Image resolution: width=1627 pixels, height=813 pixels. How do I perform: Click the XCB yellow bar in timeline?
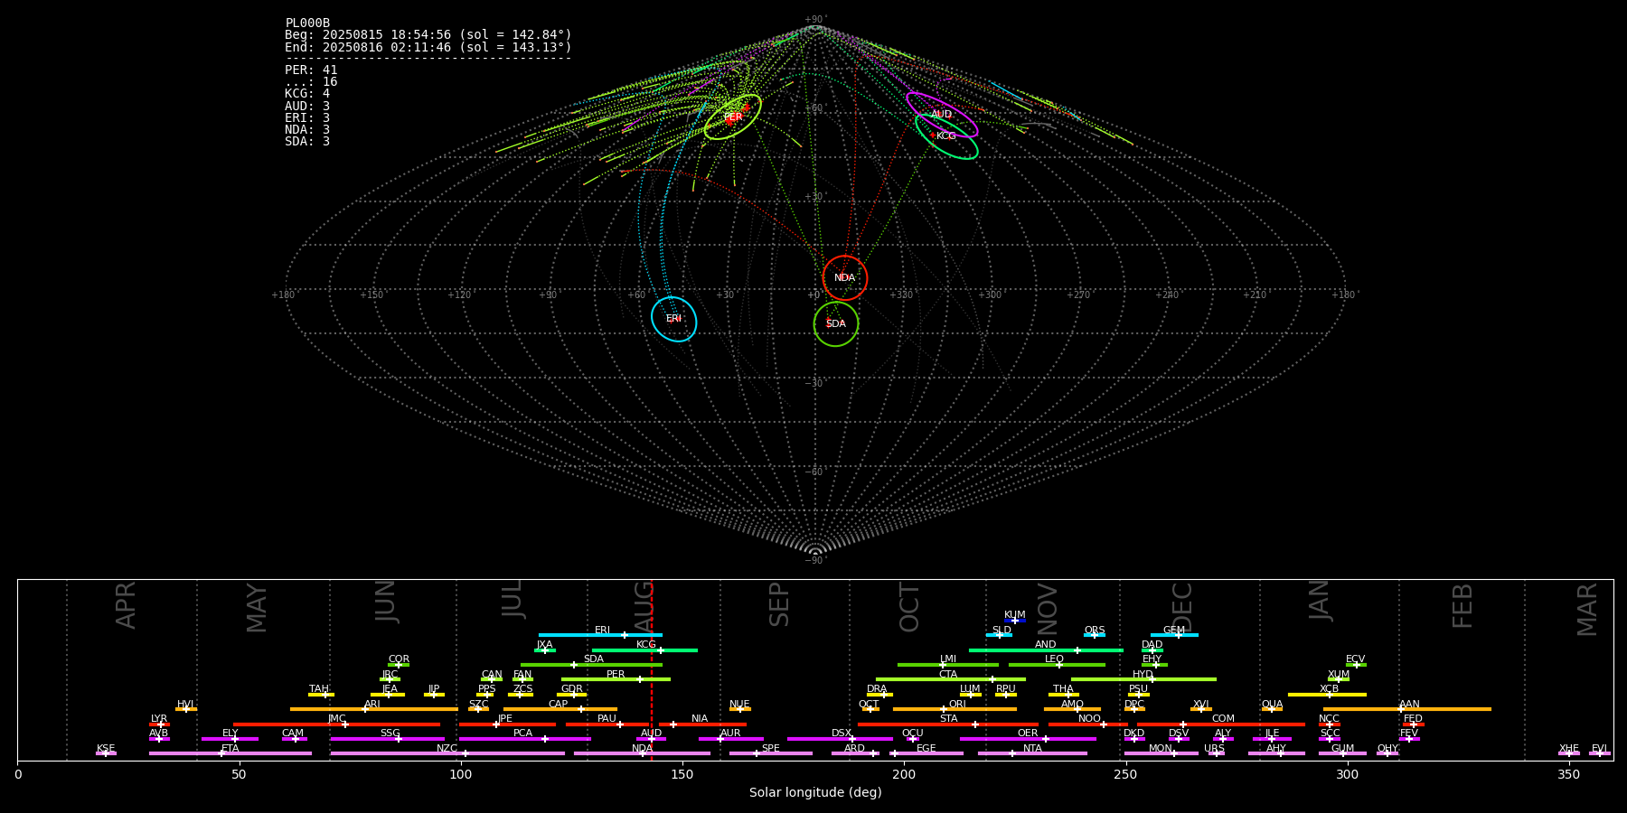1327,695
